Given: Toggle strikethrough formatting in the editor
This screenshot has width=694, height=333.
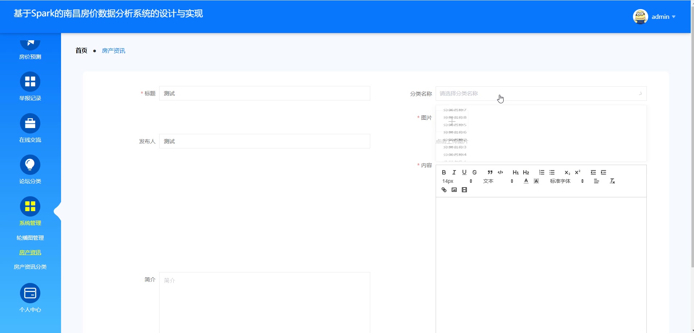Looking at the screenshot, I should [x=474, y=172].
